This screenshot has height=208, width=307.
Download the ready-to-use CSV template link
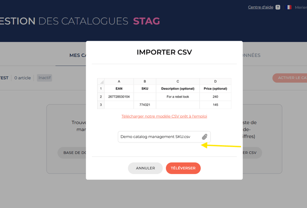[x=164, y=116]
